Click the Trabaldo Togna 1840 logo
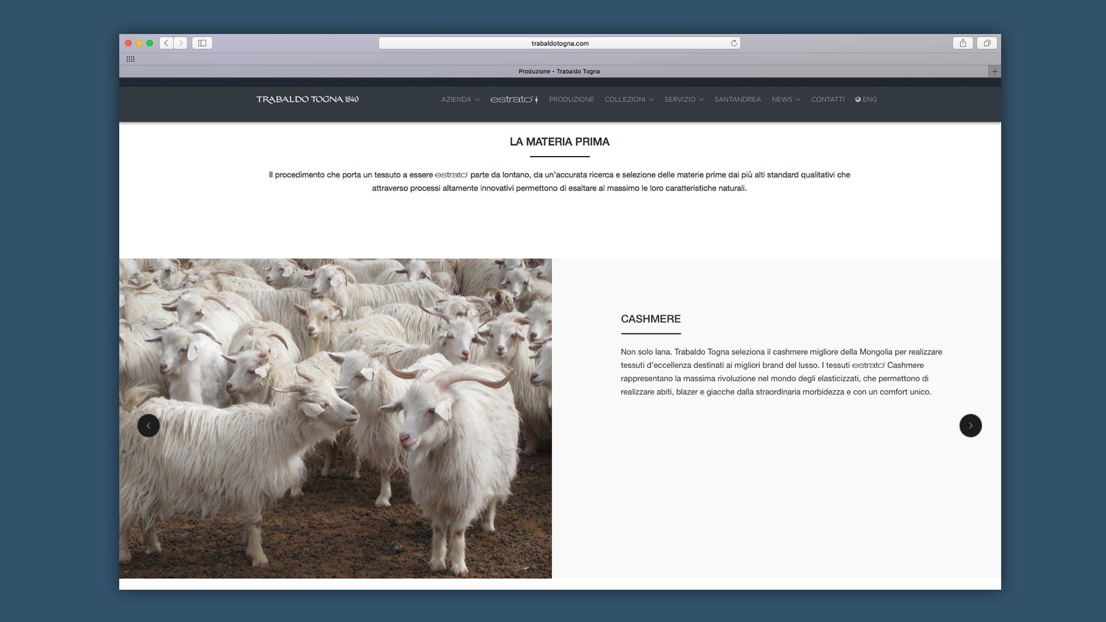The image size is (1106, 622). pyautogui.click(x=308, y=100)
